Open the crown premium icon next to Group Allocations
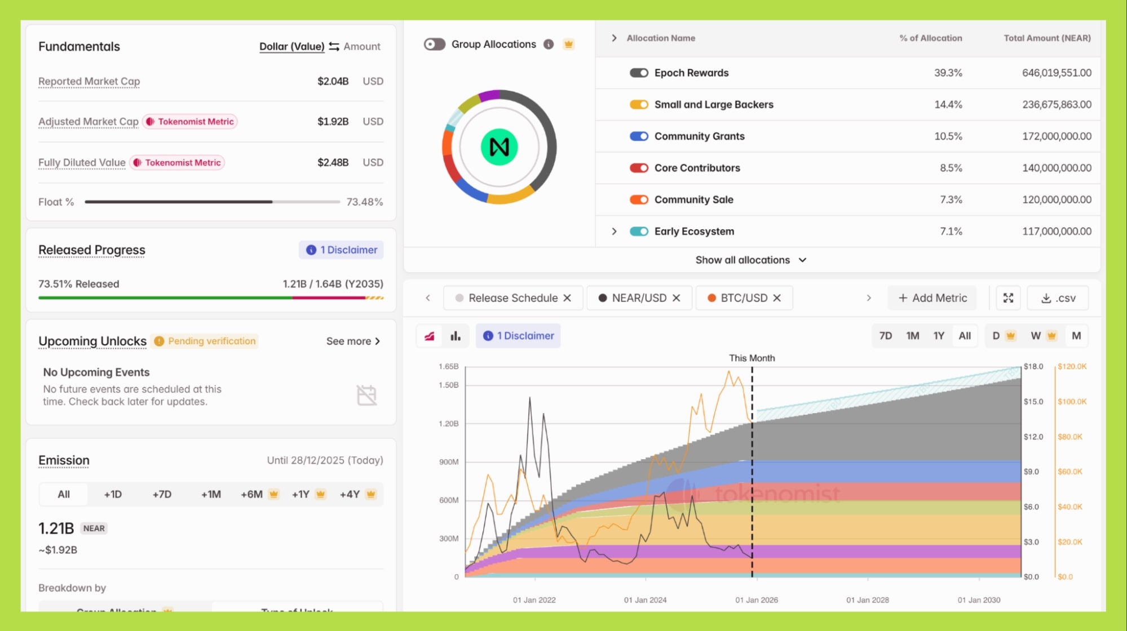 tap(568, 44)
